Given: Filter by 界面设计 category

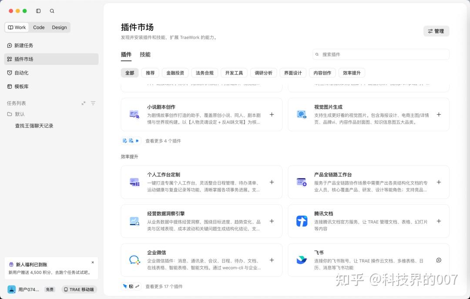Looking at the screenshot, I should coord(293,73).
